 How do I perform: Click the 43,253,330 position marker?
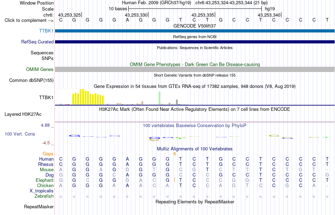click(x=136, y=15)
